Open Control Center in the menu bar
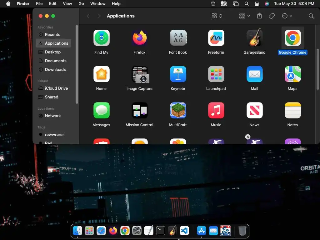Image resolution: width=320 pixels, height=240 pixels. coord(257,4)
